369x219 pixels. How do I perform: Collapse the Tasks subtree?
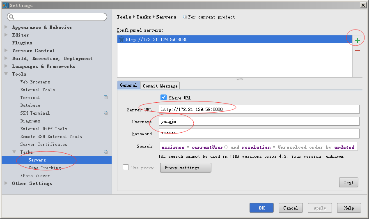14,152
